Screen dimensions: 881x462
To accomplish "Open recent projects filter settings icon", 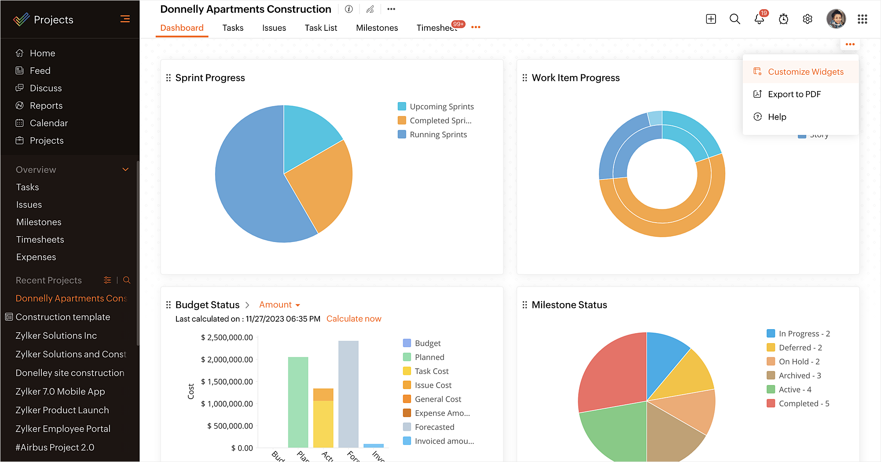I will [107, 280].
